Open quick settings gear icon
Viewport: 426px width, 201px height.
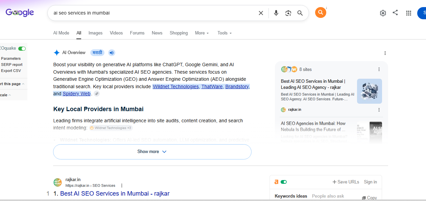pos(383,13)
